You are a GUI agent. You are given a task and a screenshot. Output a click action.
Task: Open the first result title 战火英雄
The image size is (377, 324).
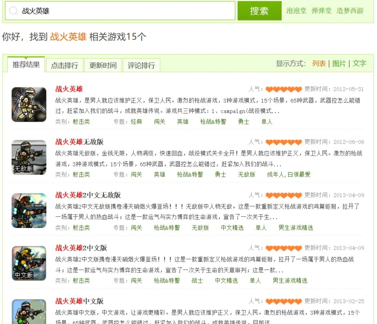coord(69,89)
